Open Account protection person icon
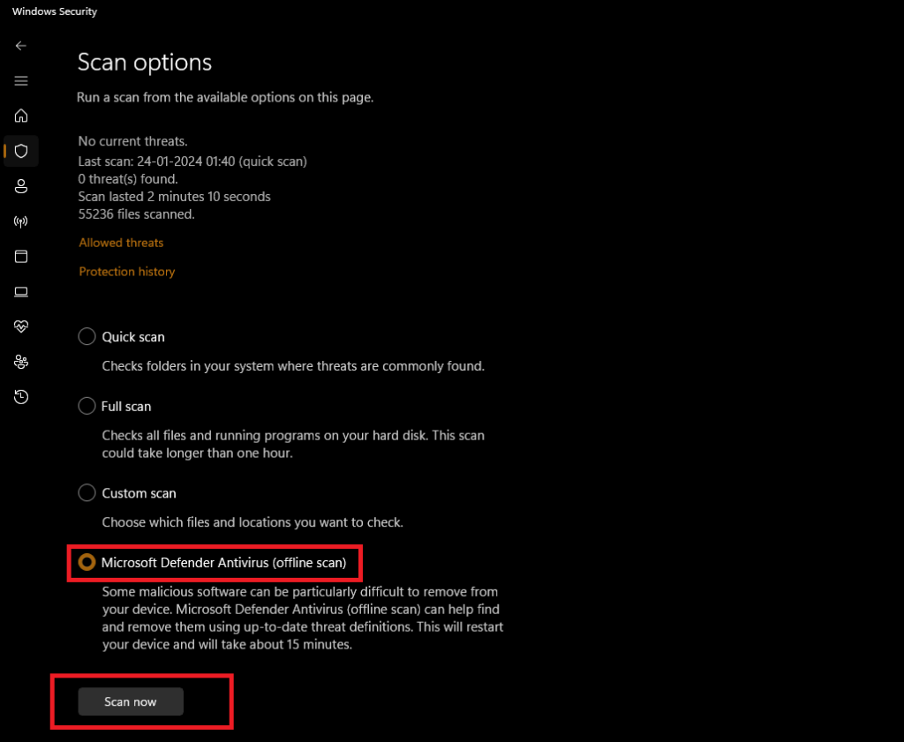 21,186
